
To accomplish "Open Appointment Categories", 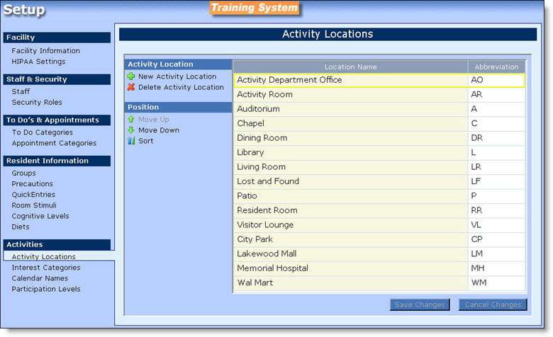I will coord(54,143).
